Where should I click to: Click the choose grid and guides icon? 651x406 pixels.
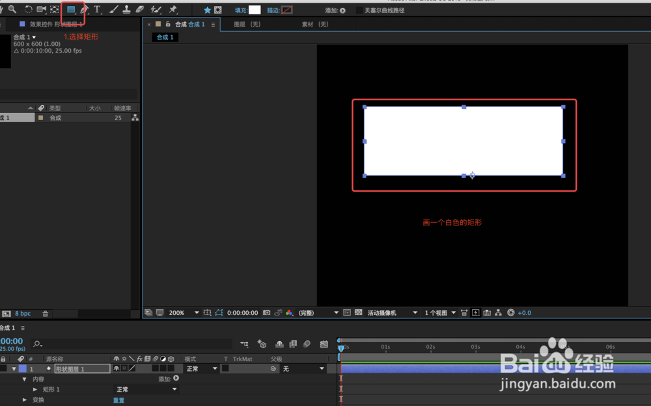[207, 313]
